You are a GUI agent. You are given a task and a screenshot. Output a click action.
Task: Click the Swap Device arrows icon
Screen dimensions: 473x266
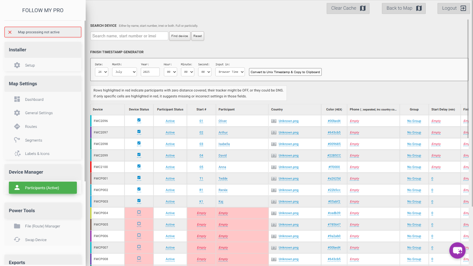[x=17, y=240]
